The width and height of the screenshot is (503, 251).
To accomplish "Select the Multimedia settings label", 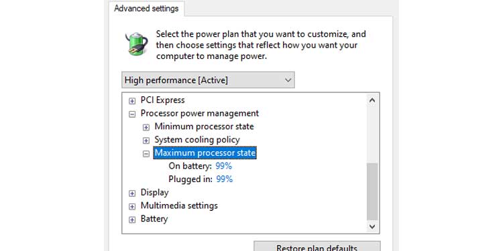I will coord(179,205).
